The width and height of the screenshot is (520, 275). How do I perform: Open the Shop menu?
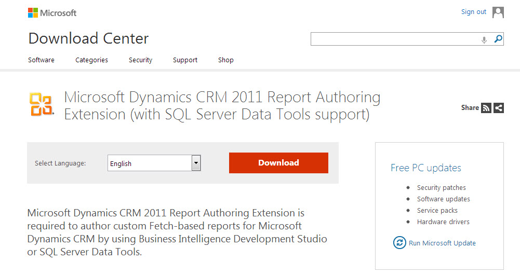coord(226,60)
